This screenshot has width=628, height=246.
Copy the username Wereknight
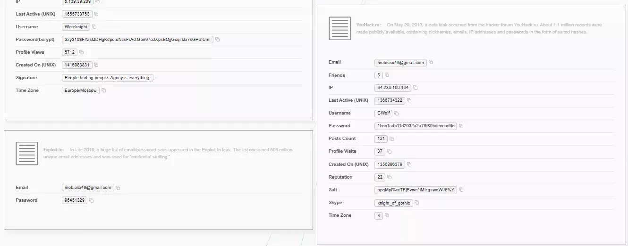94,27
